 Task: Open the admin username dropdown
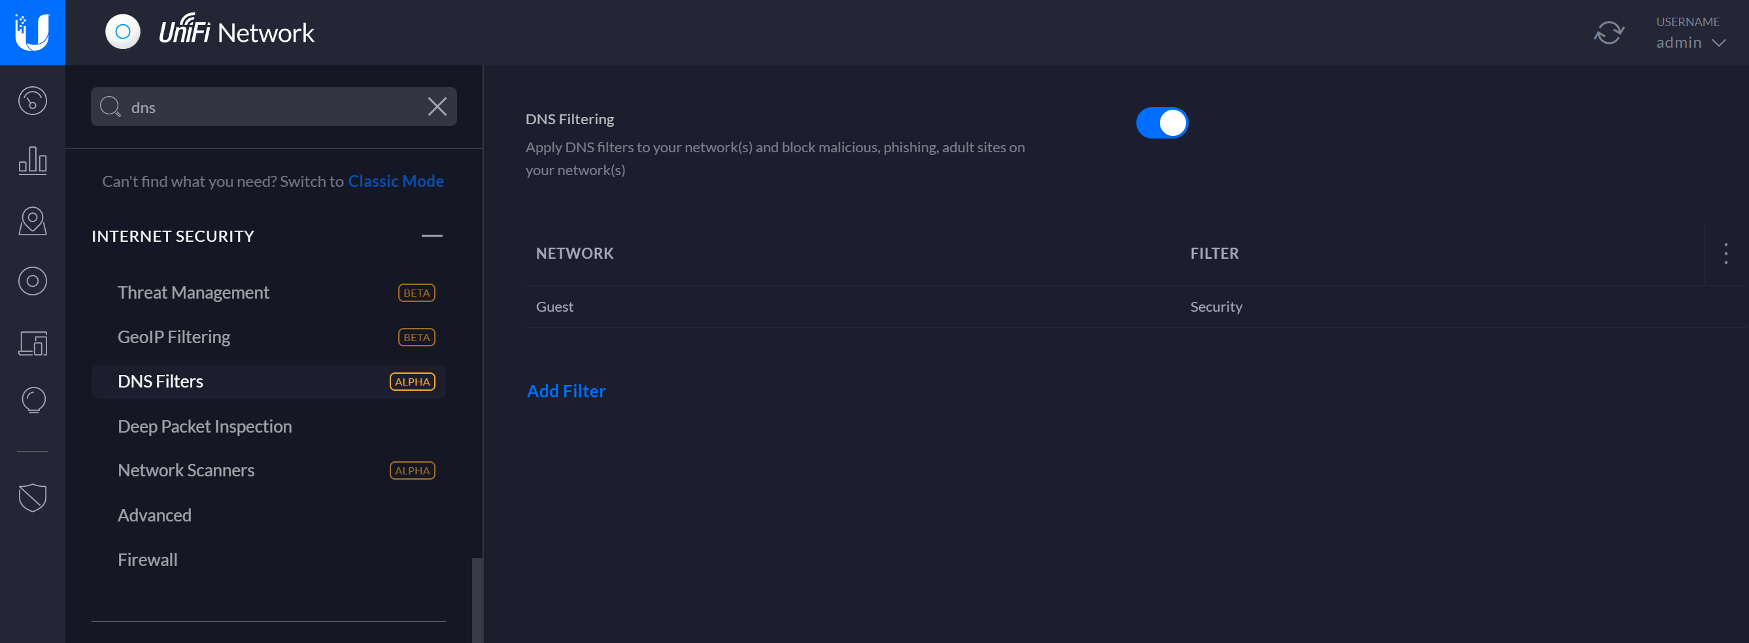tap(1690, 42)
